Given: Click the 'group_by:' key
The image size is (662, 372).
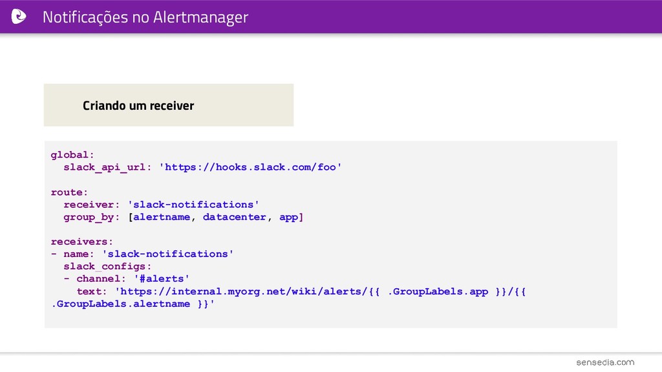Looking at the screenshot, I should (x=91, y=217).
